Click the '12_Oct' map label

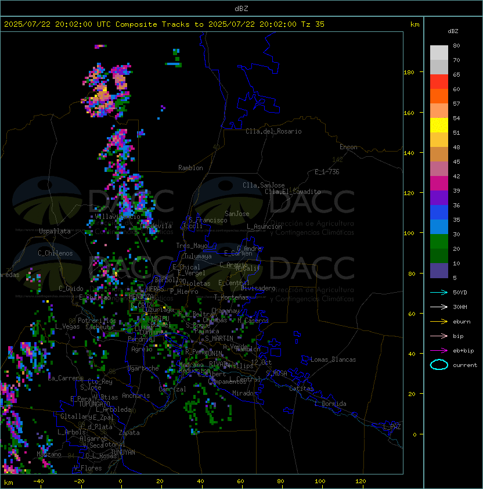click(261, 362)
